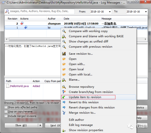Click the folder icon next to Open with...

[x=64, y=64]
